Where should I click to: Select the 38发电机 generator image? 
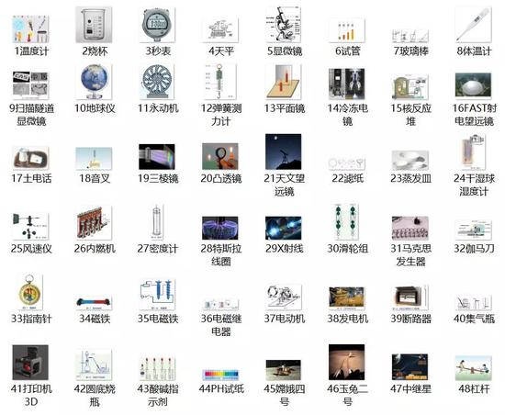point(347,298)
